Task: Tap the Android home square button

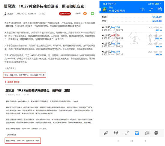Action: pyautogui.click(x=132, y=141)
